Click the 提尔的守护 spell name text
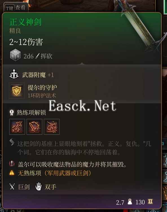The width and height of the screenshot is (167, 212). click(x=42, y=87)
